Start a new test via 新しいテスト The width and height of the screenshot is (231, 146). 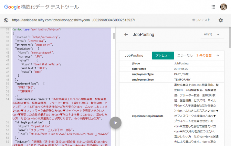tap(201, 20)
